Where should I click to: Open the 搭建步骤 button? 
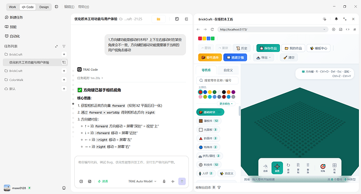(x=235, y=58)
